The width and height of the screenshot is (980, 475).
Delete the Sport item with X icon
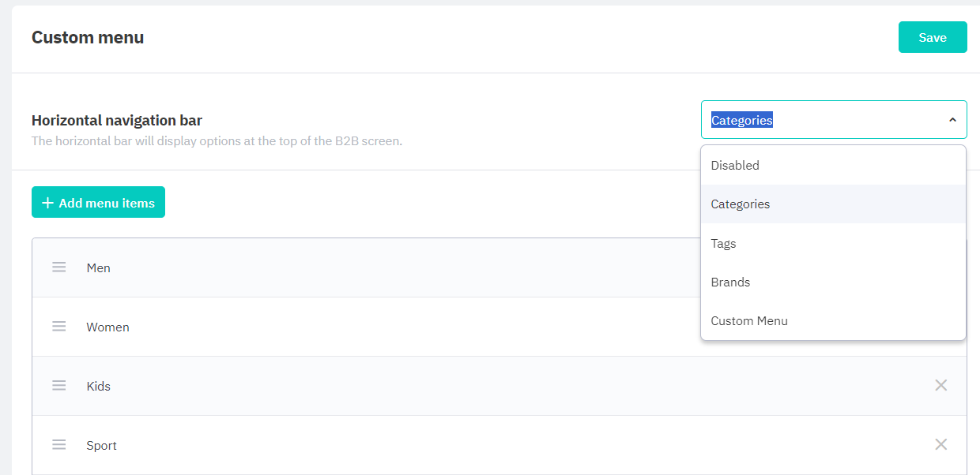[x=940, y=445]
